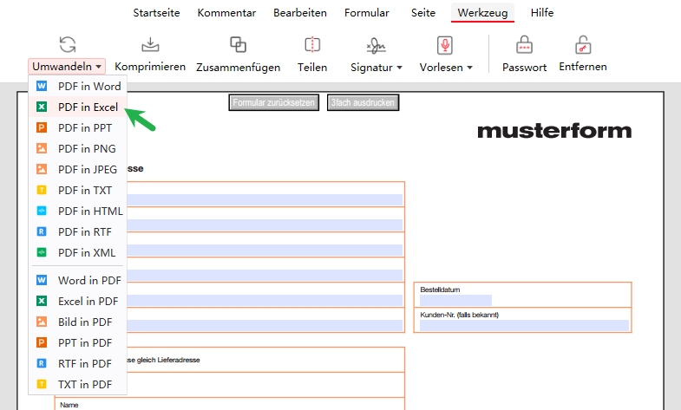Choose PDF in PNG conversion
This screenshot has width=681, height=410.
click(78, 148)
